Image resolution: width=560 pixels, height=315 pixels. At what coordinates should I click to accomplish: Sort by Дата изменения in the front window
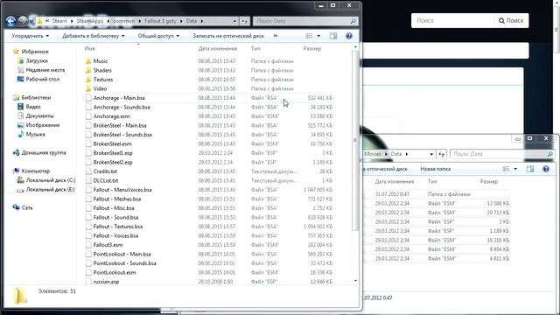click(218, 49)
